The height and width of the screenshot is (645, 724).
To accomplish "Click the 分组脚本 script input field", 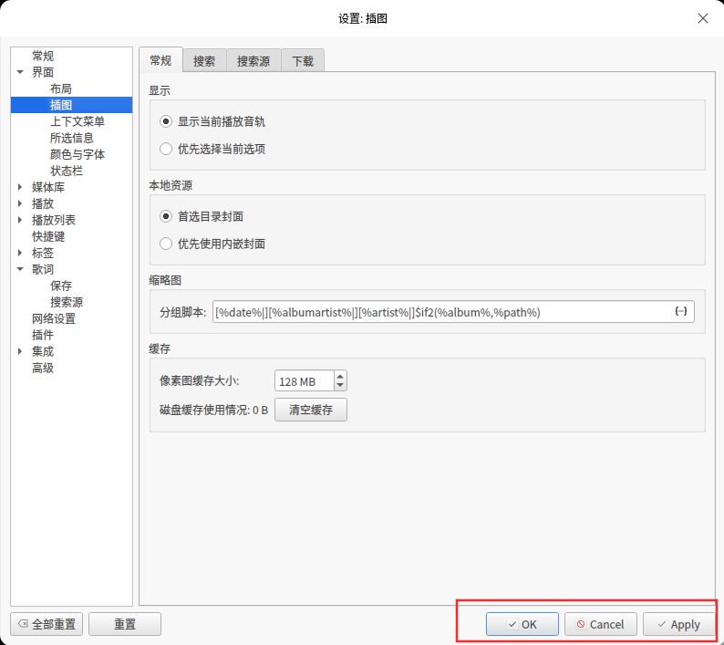I will (x=453, y=312).
